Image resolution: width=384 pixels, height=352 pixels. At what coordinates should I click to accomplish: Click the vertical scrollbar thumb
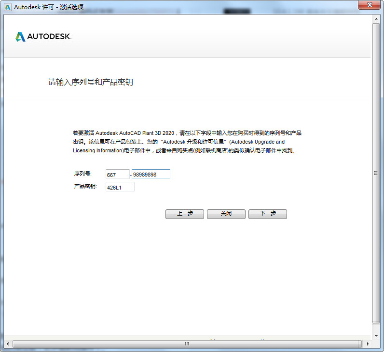click(x=376, y=173)
